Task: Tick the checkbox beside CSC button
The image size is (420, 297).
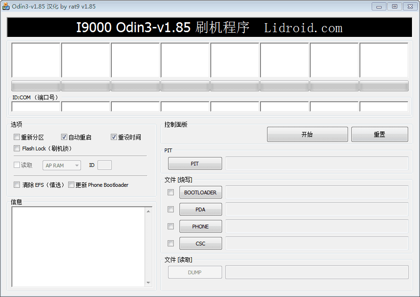Action: [x=170, y=243]
